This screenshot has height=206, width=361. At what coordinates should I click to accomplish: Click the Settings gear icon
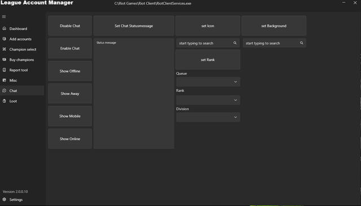pos(4,199)
